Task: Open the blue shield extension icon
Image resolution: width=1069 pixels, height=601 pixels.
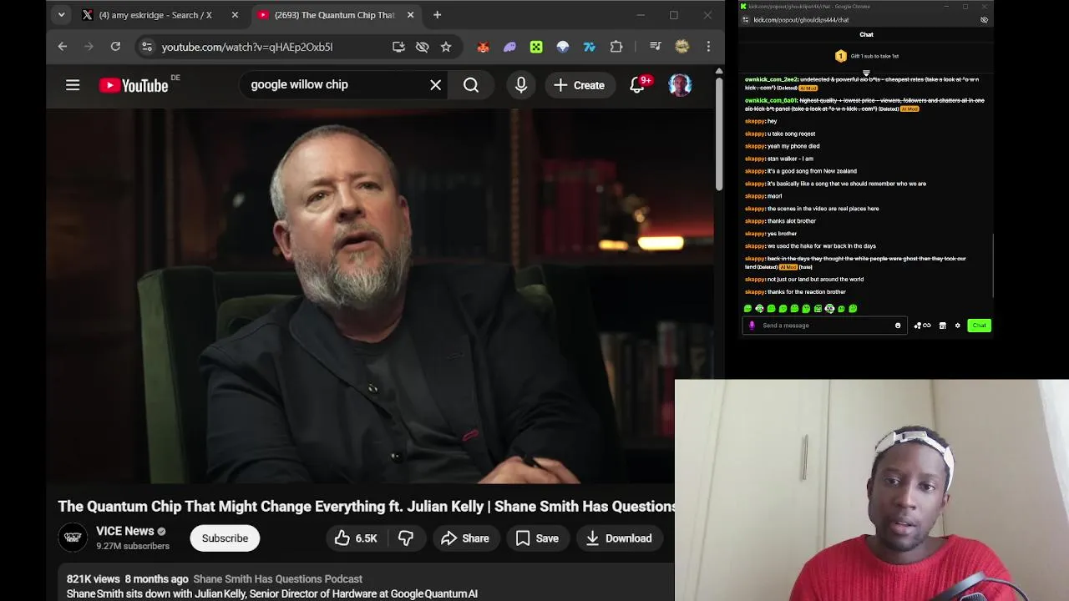Action: [563, 47]
